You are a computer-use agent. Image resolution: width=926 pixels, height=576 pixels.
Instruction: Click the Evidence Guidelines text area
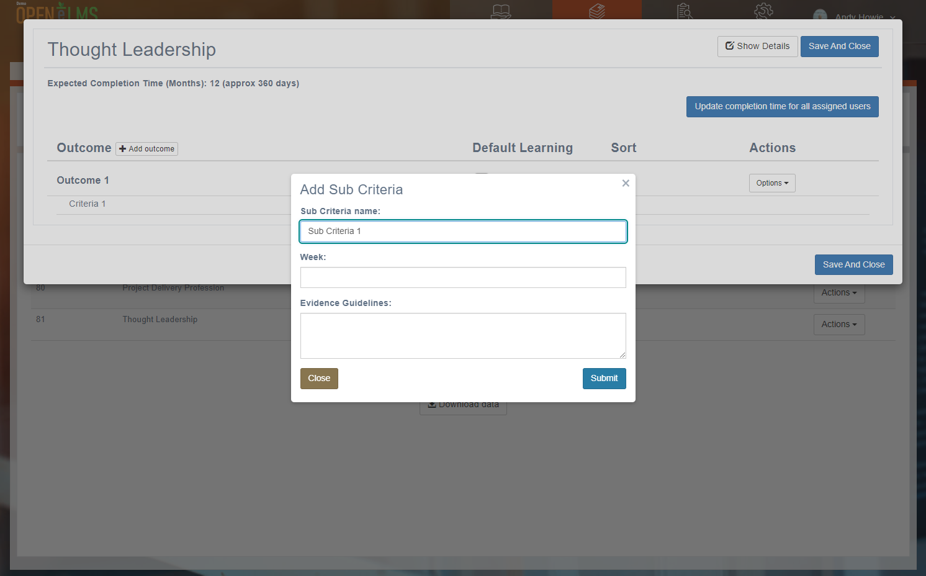[463, 336]
